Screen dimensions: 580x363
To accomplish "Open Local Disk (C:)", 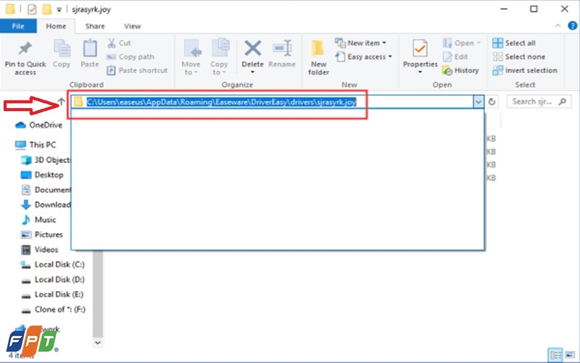I will pyautogui.click(x=52, y=264).
